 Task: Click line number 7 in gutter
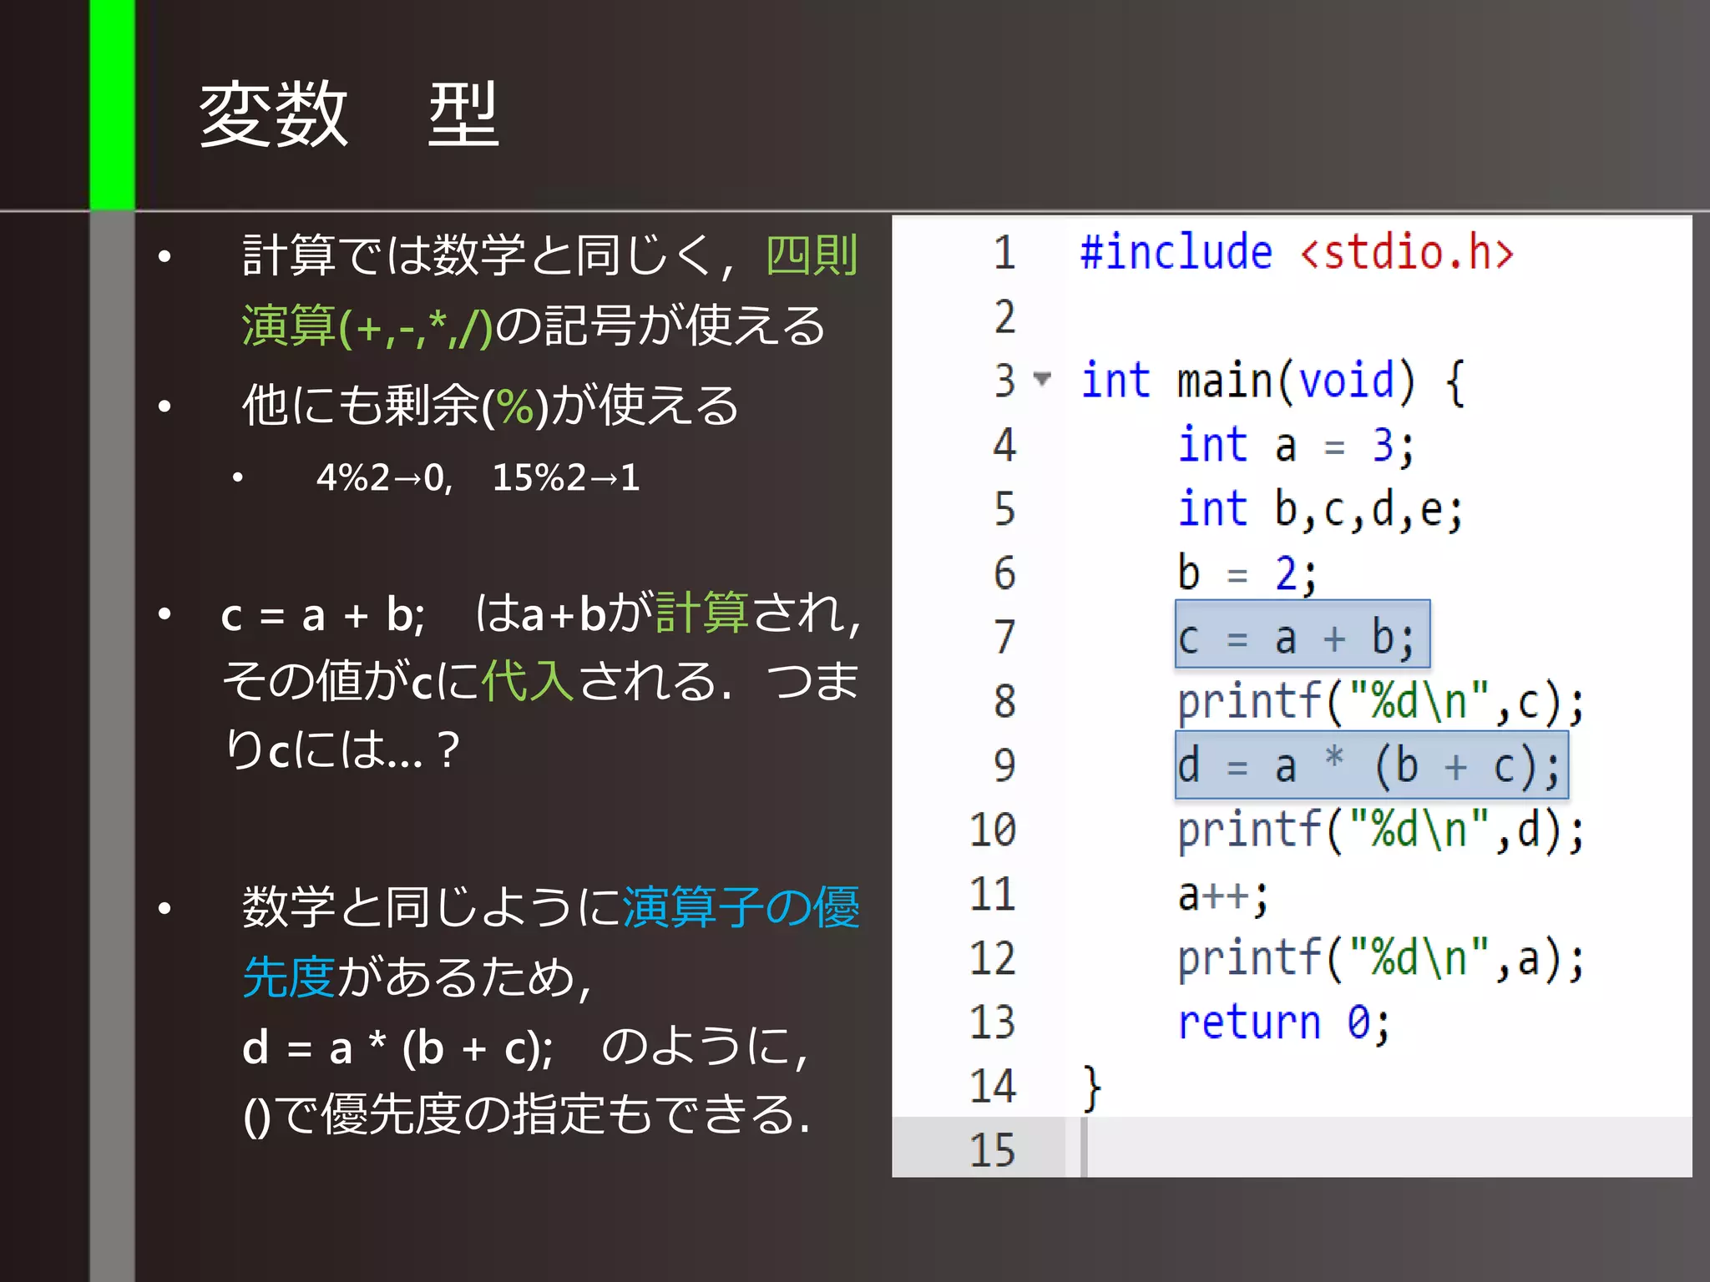tap(1004, 638)
